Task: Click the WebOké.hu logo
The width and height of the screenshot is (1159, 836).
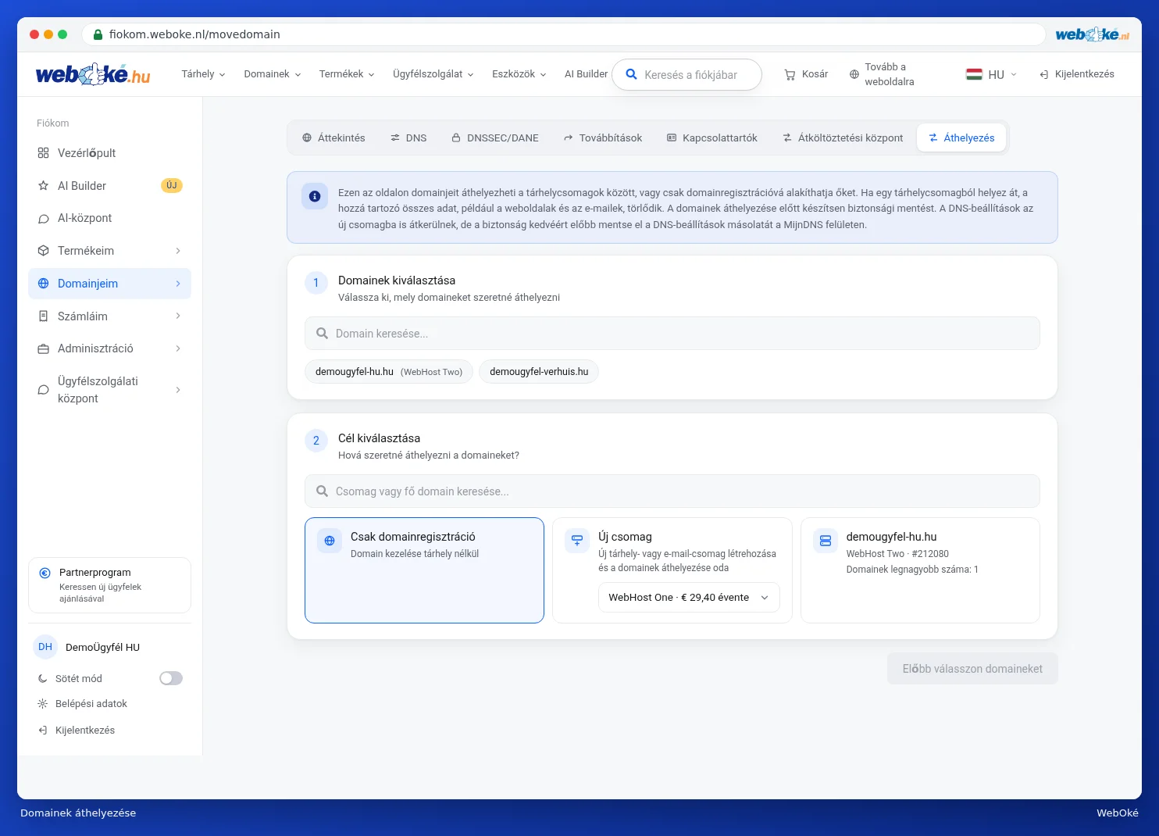Action: [93, 74]
